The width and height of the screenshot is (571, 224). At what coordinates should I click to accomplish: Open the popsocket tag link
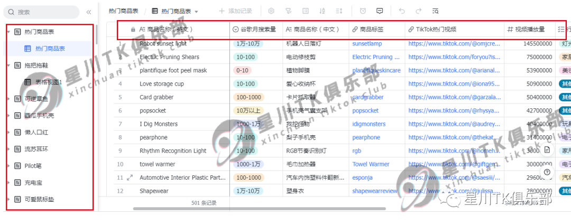pos(365,110)
